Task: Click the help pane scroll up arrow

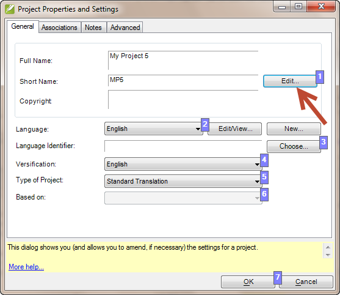Action: point(328,247)
